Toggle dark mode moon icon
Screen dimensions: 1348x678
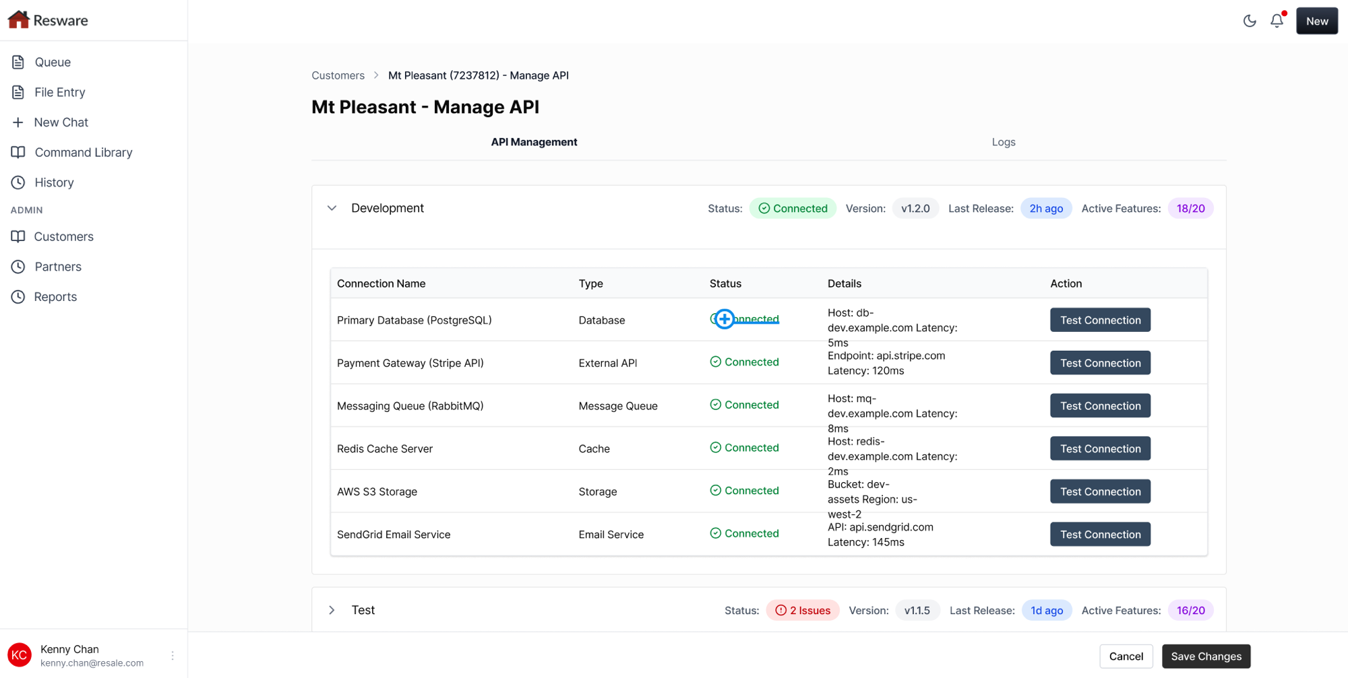[1250, 21]
